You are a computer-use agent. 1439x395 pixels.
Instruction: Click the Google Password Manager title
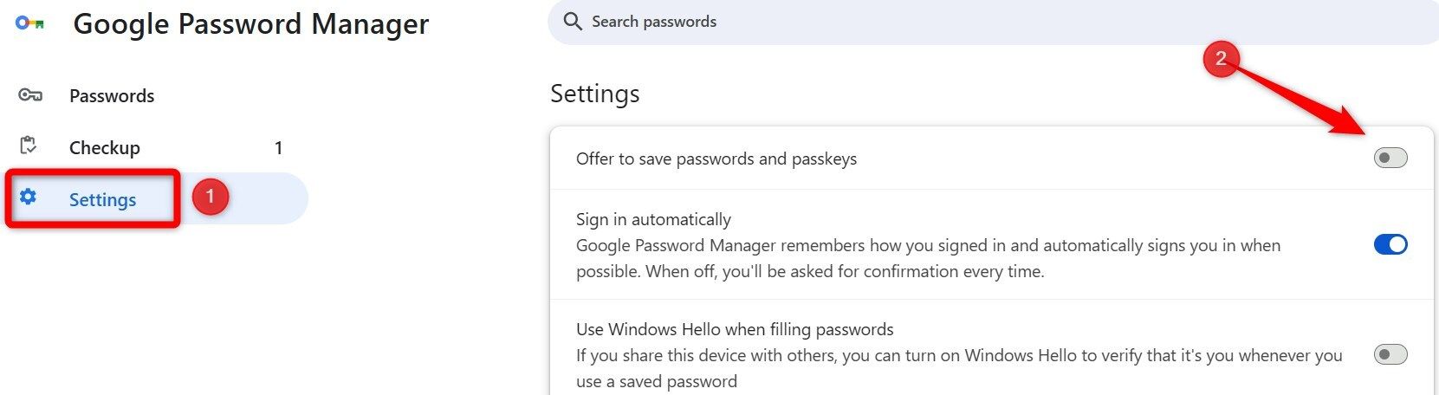pos(250,24)
